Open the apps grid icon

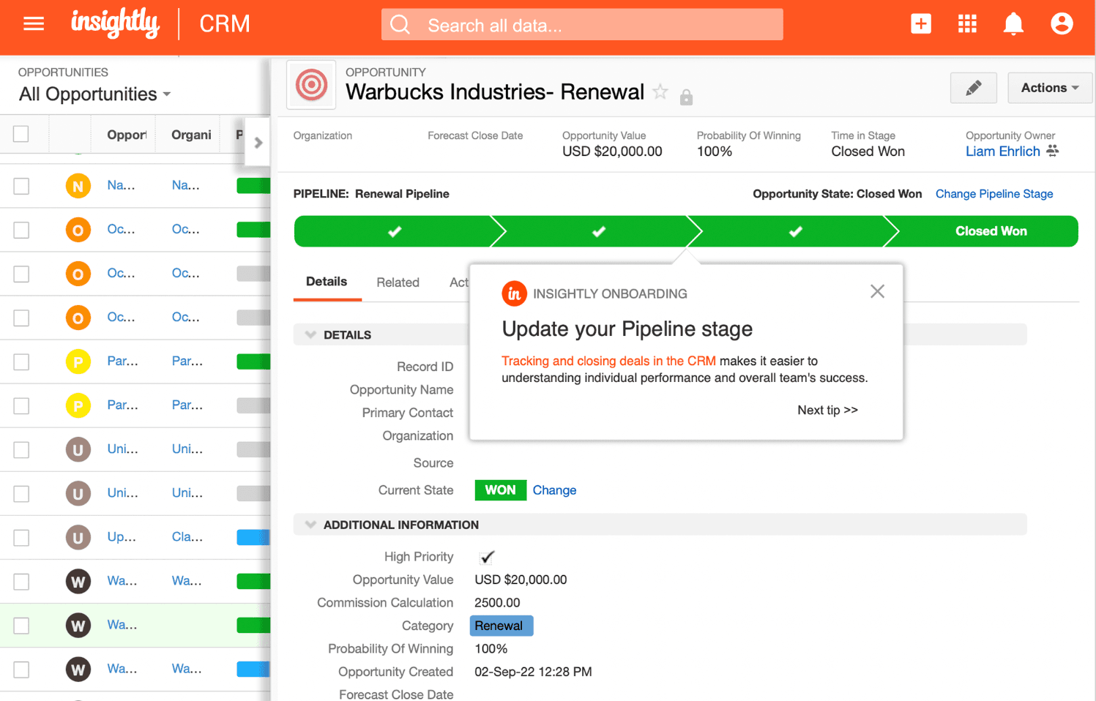tap(967, 23)
